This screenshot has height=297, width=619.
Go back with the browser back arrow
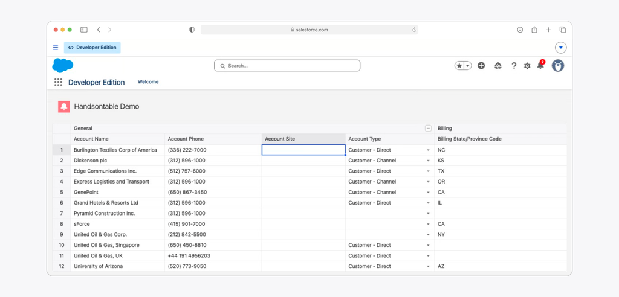coord(99,30)
